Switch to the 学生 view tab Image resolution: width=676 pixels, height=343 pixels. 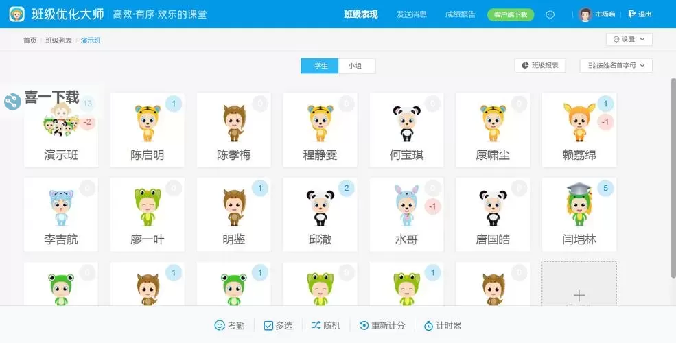tap(319, 66)
